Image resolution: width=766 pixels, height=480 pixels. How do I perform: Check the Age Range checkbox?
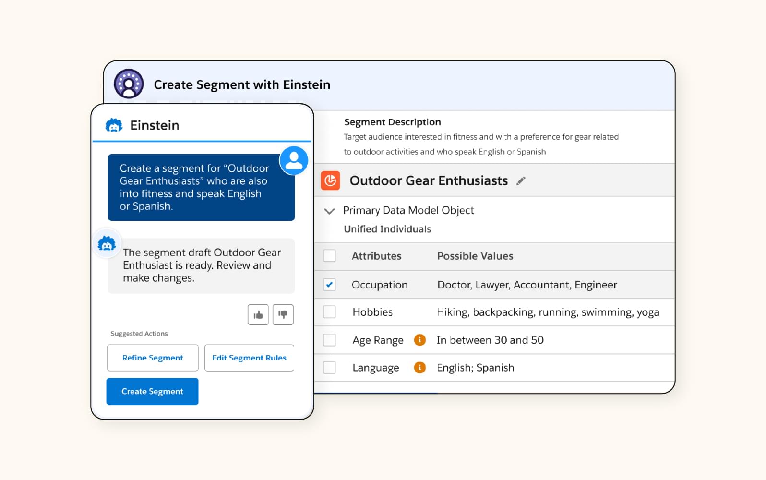(329, 340)
